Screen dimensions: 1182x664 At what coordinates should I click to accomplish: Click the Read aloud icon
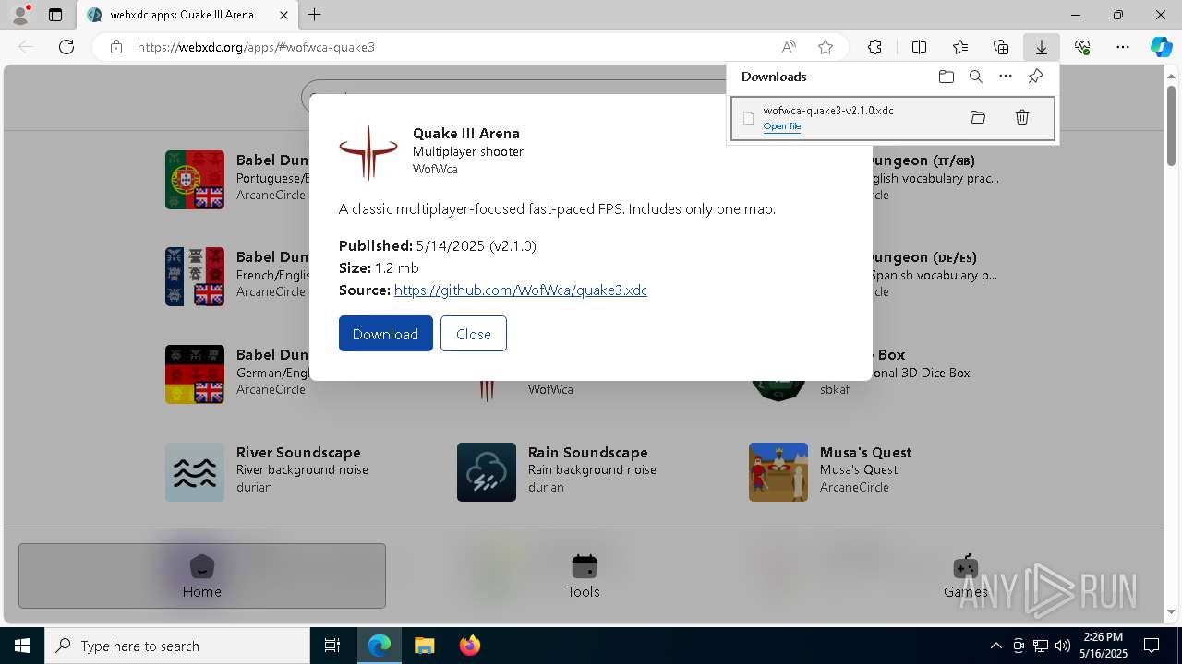(789, 47)
